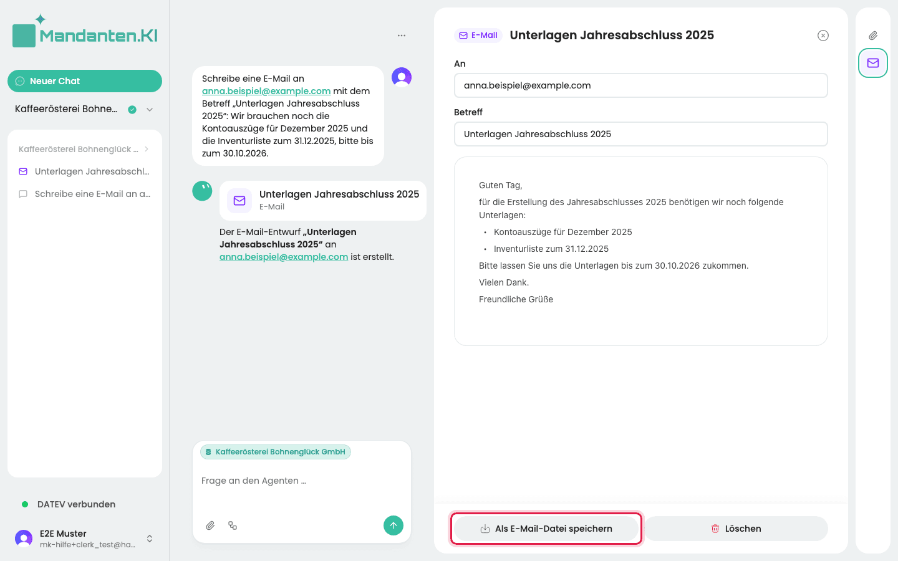Screen dimensions: 898x561
Task: Expand the Kaffeerösterei Bohnenglück sidebar group
Action: [x=85, y=149]
